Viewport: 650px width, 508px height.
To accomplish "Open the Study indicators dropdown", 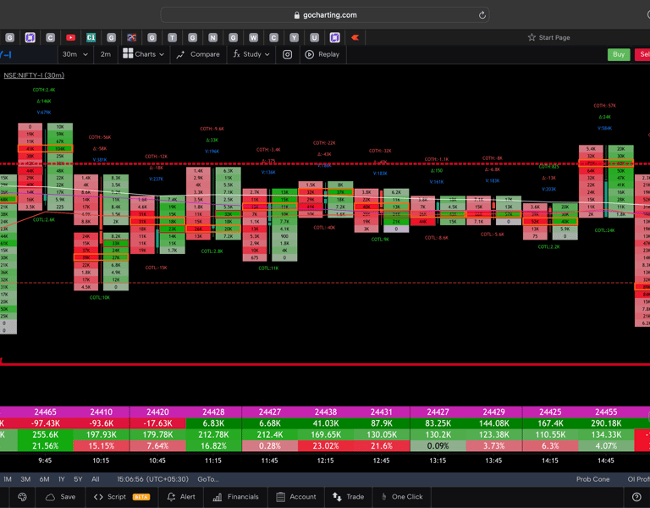I will click(251, 54).
